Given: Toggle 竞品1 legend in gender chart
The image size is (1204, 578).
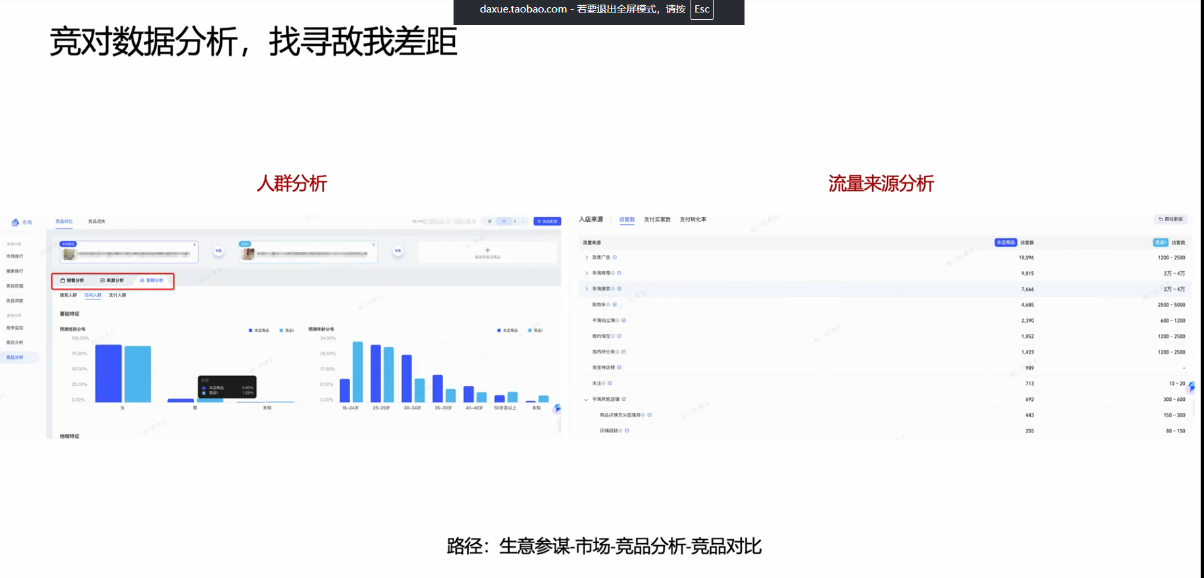Looking at the screenshot, I should pos(287,330).
